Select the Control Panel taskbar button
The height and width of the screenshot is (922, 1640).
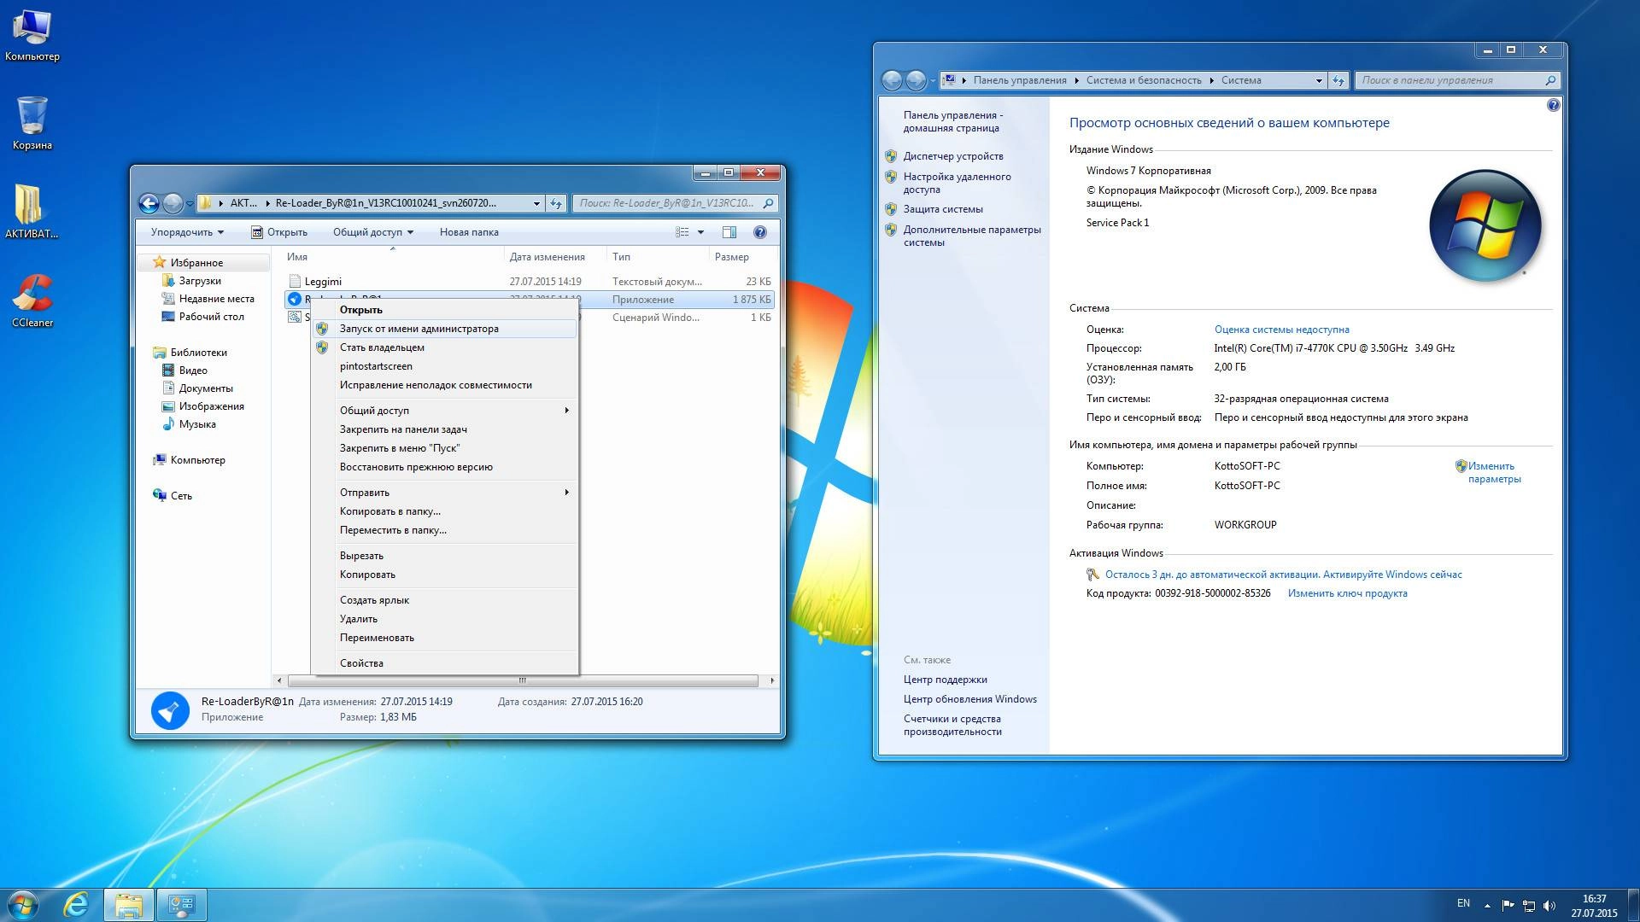181,905
